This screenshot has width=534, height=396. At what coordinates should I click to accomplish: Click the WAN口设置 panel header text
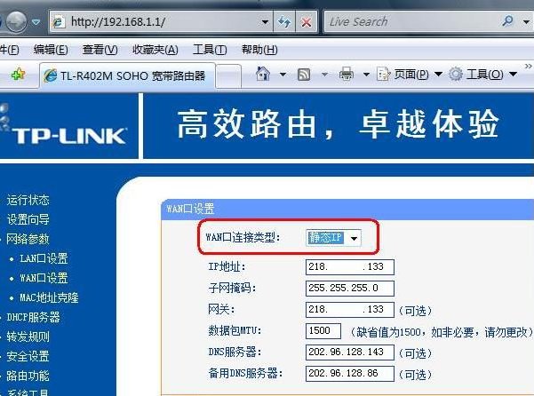pyautogui.click(x=190, y=209)
